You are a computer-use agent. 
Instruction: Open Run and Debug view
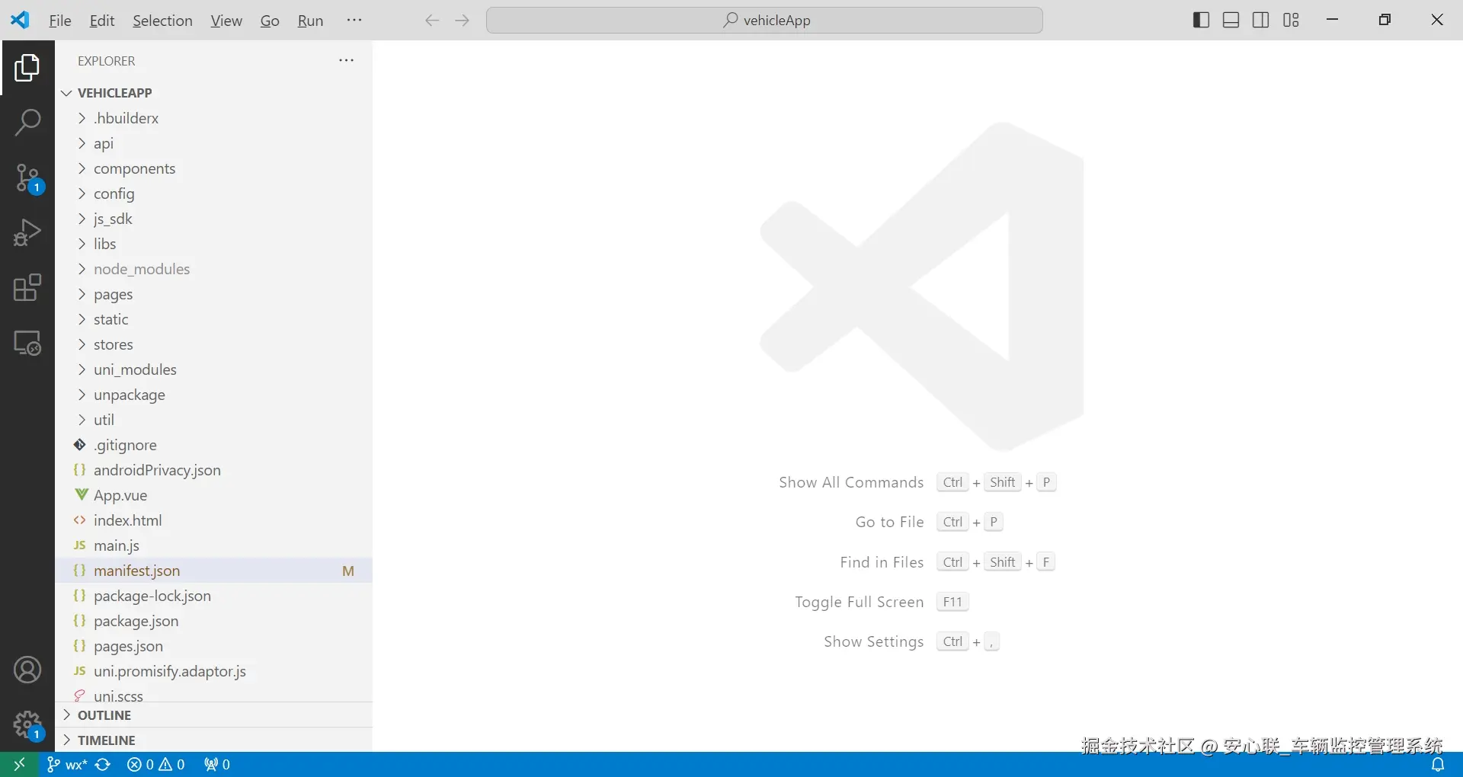click(27, 232)
